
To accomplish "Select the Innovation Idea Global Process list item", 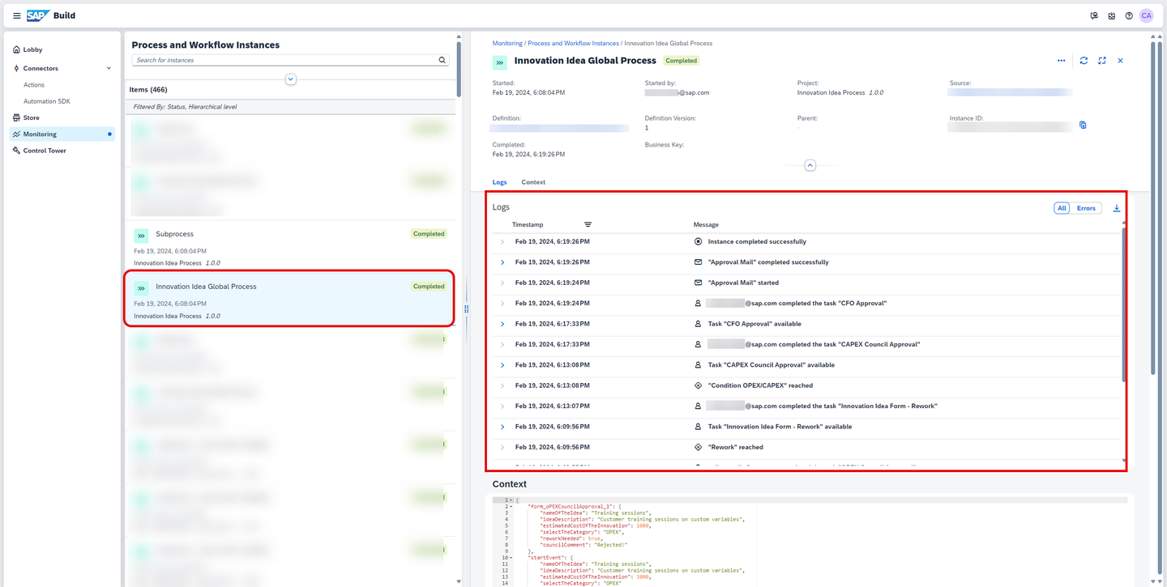I will (x=289, y=299).
